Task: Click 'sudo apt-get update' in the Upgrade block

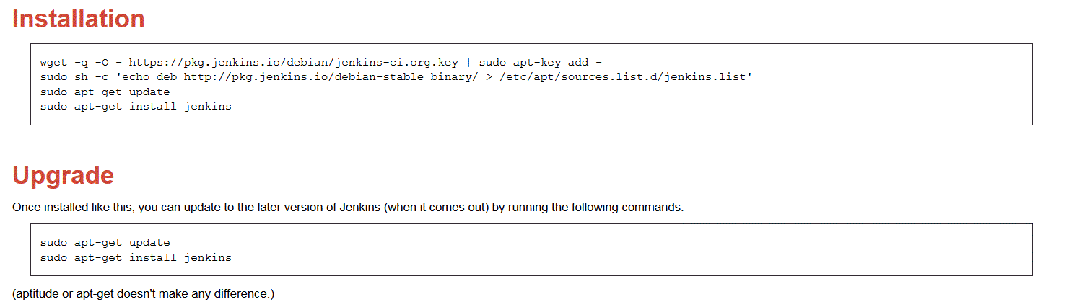Action: point(105,243)
